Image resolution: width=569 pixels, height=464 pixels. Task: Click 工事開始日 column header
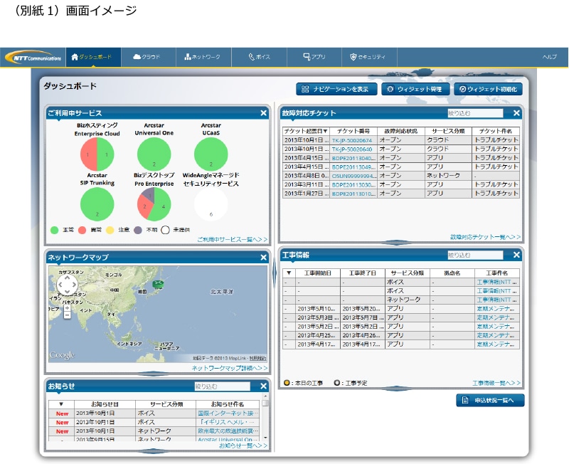(x=317, y=273)
